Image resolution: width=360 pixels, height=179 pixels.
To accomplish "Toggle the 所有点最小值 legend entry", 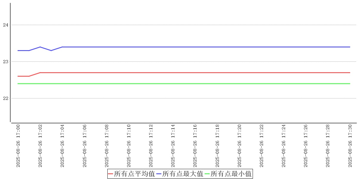I will (231, 174).
